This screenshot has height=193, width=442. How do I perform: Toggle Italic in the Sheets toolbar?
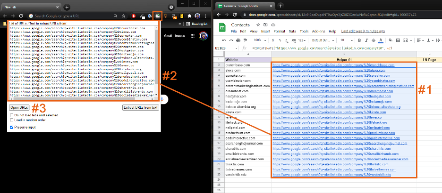366,40
